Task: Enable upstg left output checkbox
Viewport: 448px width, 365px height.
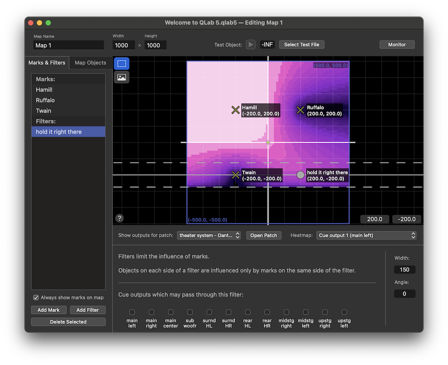Action: pyautogui.click(x=344, y=312)
